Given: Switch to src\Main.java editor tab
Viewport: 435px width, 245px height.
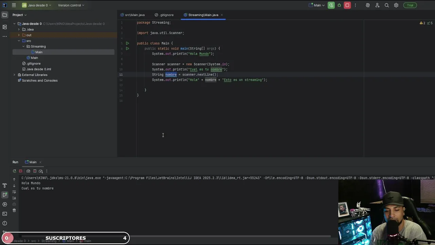Looking at the screenshot, I should click(133, 15).
